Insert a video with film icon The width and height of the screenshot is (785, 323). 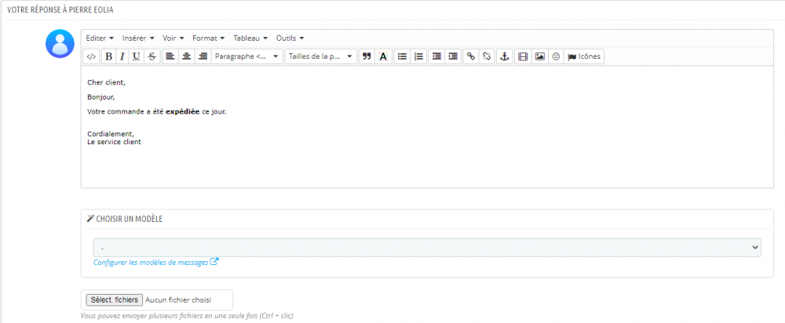click(x=523, y=56)
